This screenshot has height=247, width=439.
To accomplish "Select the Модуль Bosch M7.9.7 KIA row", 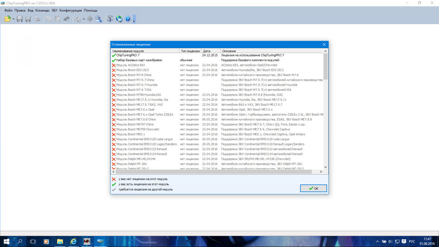I will [217, 90].
